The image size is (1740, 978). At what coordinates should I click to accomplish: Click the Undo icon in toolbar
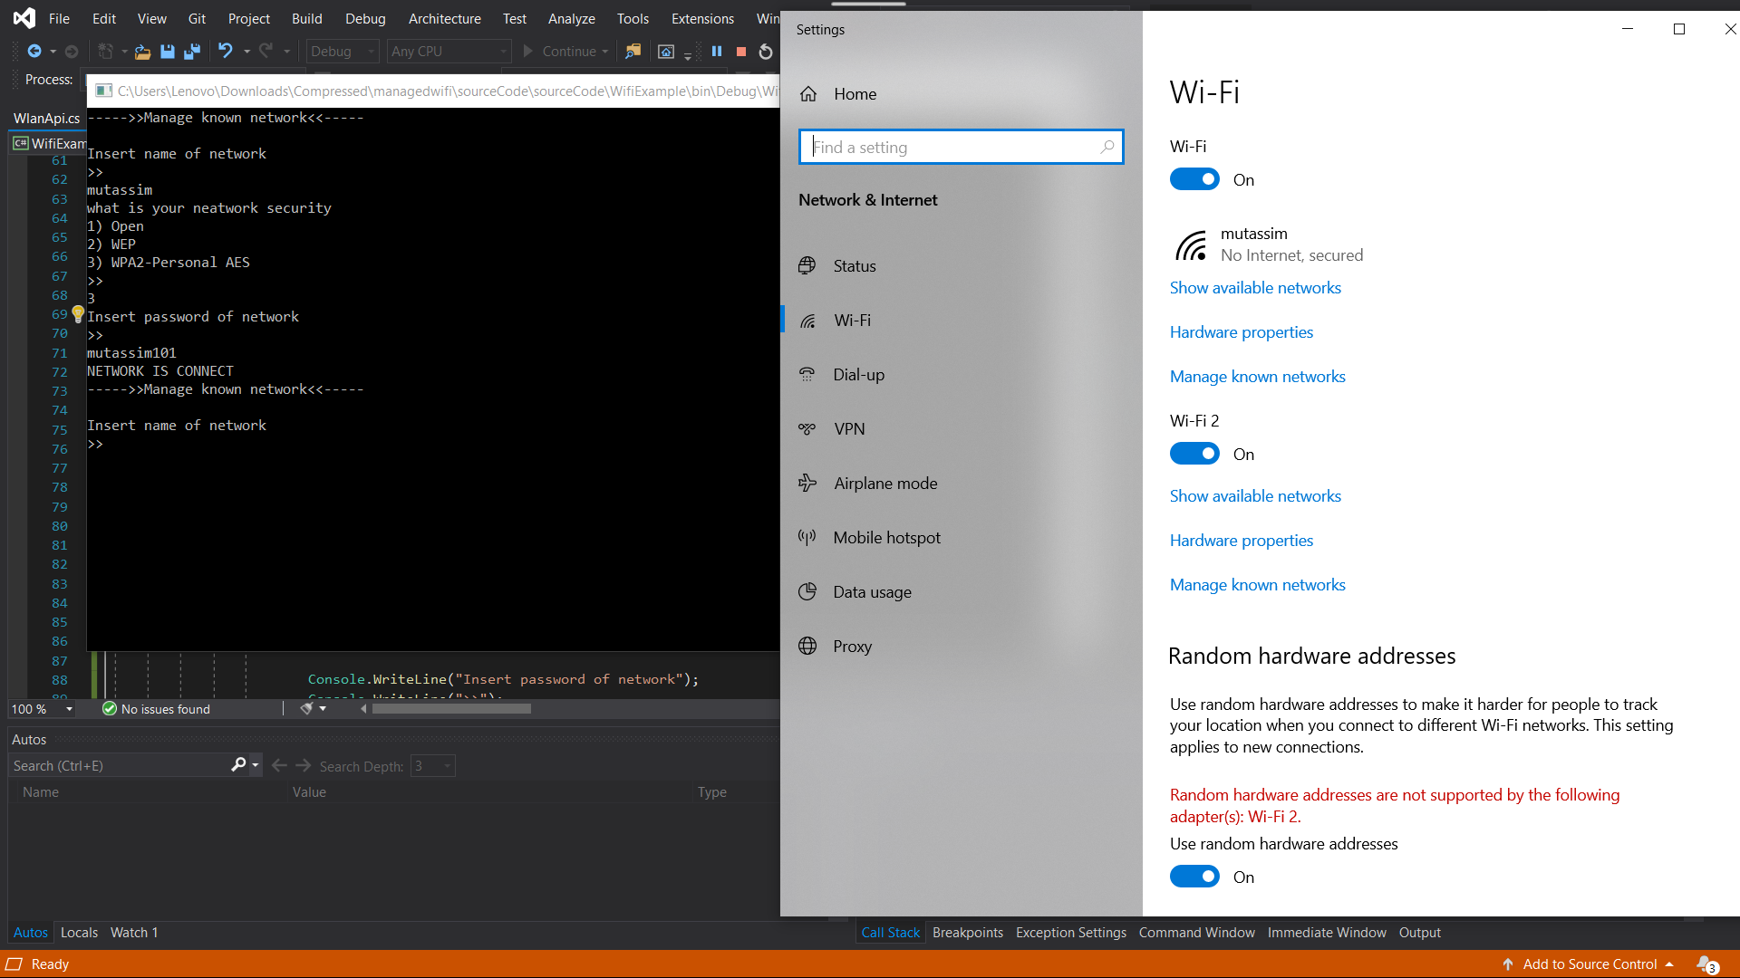click(x=226, y=51)
